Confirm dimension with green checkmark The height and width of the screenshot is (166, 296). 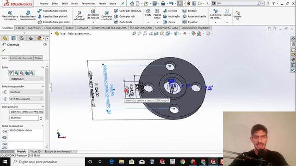[3, 50]
